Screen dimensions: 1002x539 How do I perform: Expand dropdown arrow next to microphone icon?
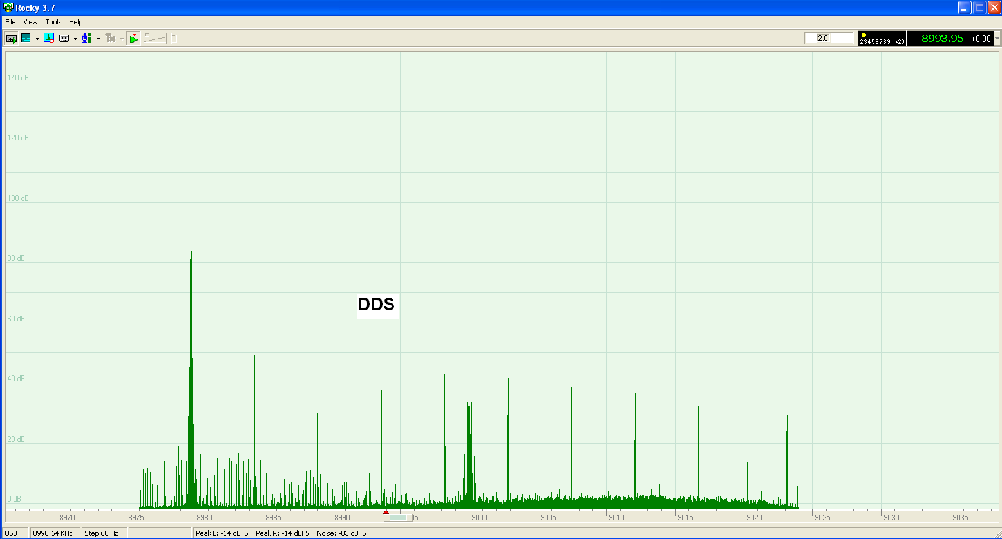[99, 39]
